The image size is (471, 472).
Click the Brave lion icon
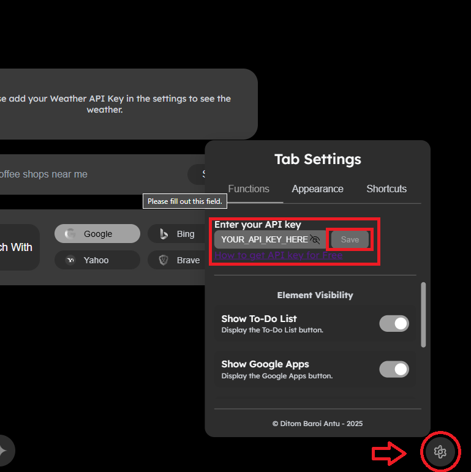[x=164, y=260]
